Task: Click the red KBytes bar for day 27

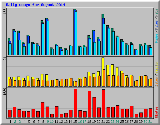Action: (132, 112)
